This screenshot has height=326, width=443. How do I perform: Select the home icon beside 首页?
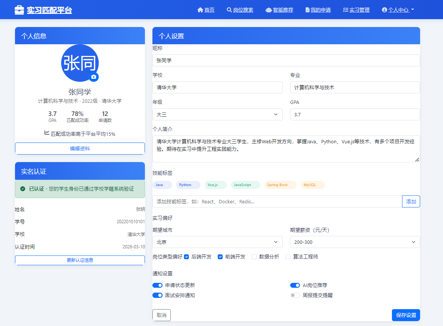click(201, 10)
